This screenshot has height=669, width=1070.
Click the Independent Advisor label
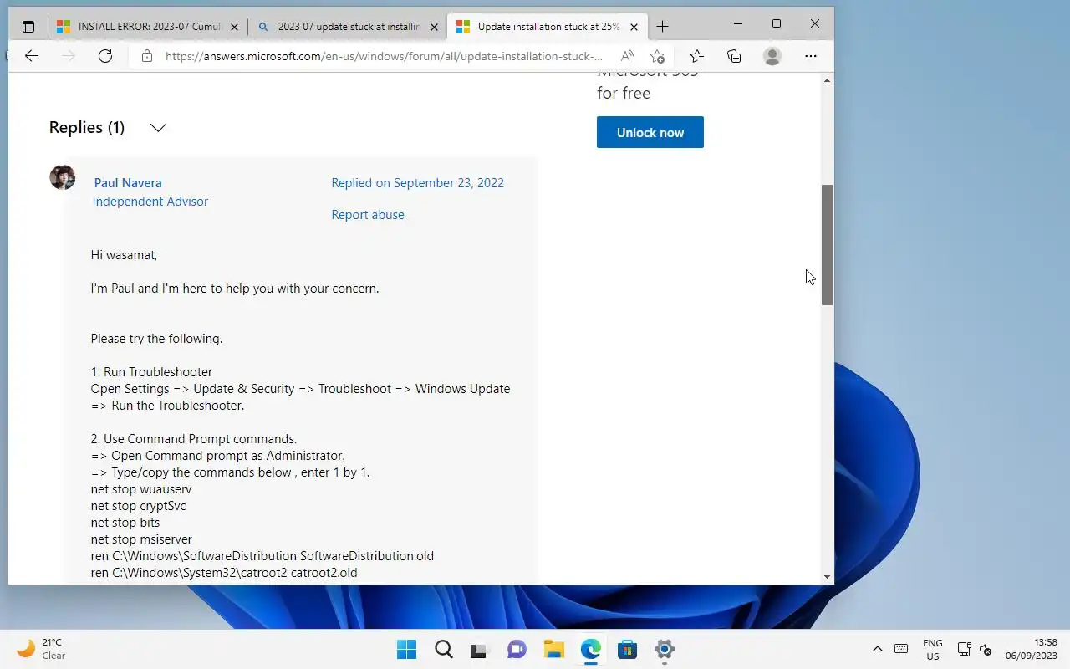click(150, 202)
